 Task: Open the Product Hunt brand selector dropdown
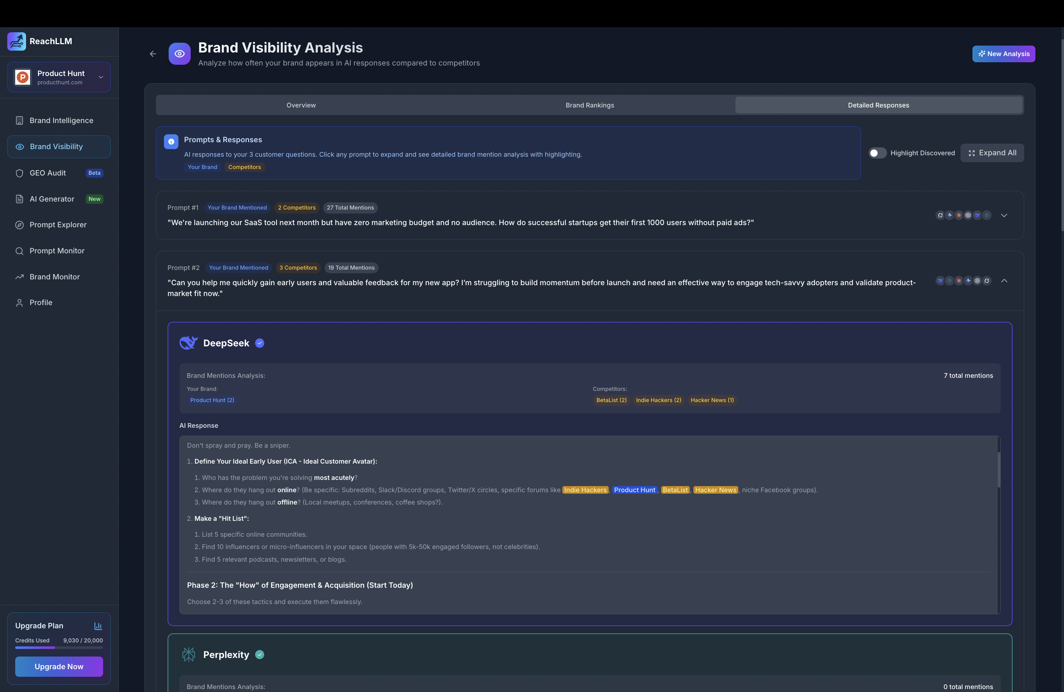(x=59, y=77)
